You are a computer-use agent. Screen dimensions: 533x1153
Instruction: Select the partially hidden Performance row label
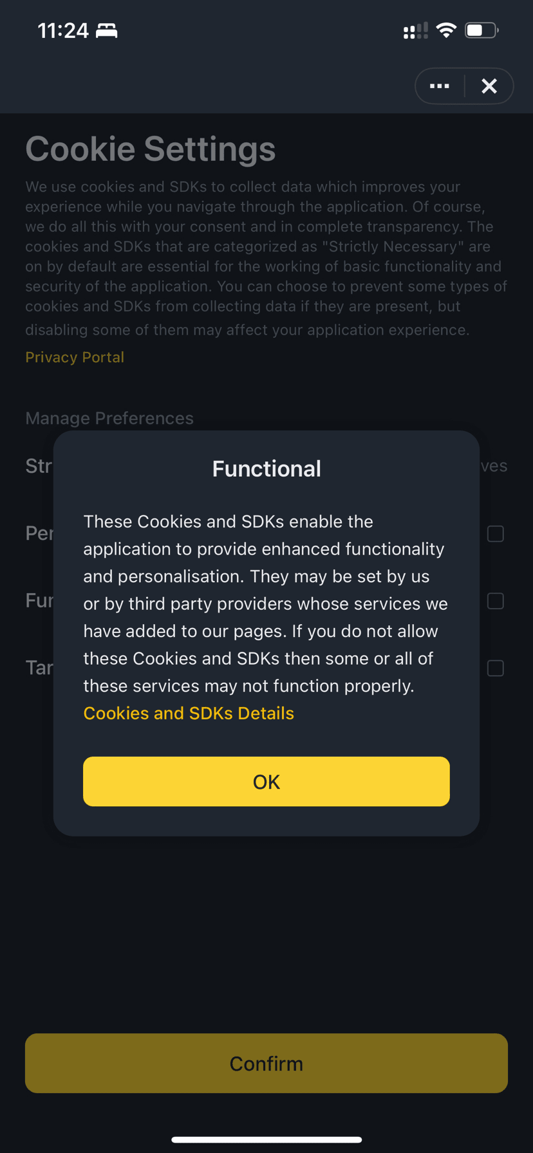pyautogui.click(x=39, y=533)
